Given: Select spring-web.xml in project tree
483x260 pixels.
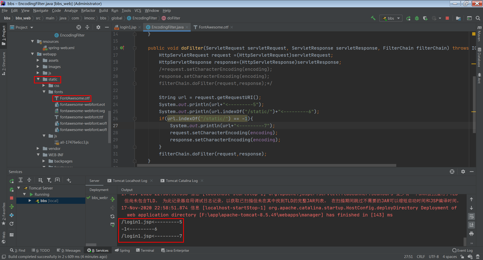Looking at the screenshot, I should point(59,48).
